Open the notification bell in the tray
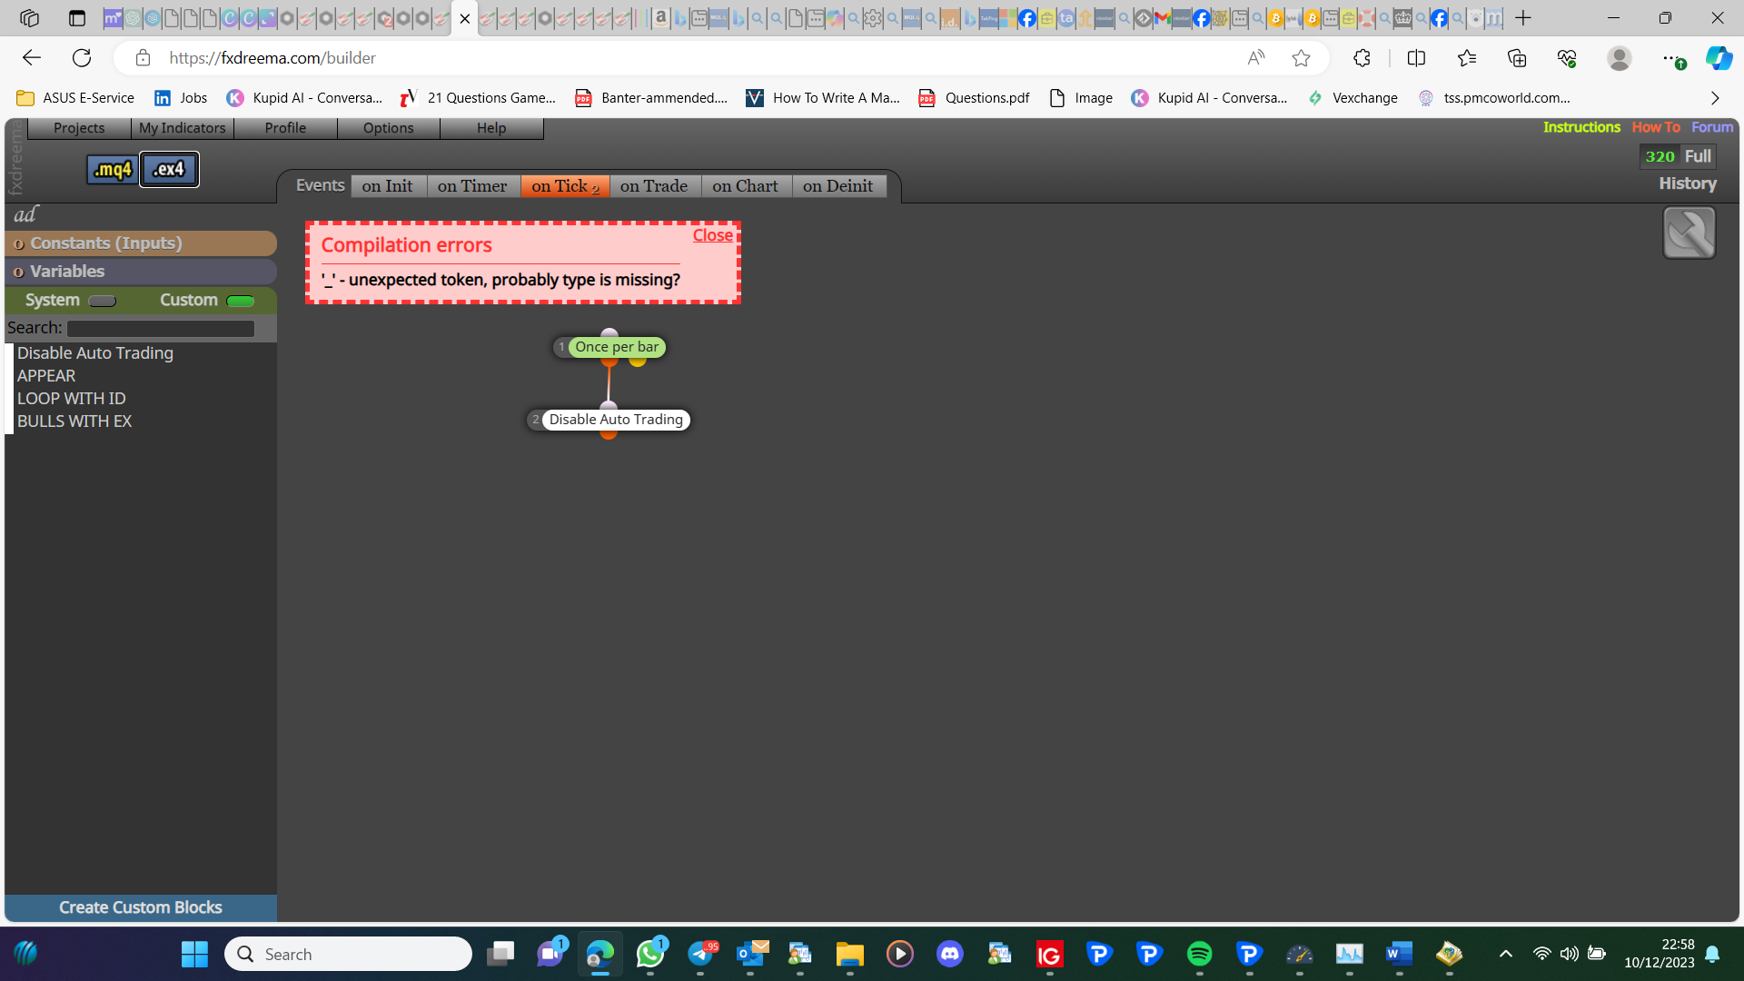This screenshot has width=1744, height=981. click(1712, 954)
